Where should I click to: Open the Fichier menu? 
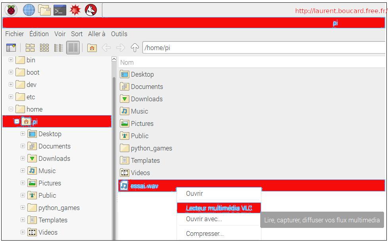15,34
